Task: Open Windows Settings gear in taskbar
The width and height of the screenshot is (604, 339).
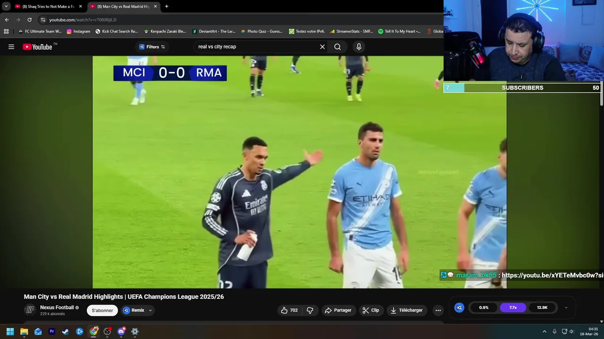Action: pos(135,331)
